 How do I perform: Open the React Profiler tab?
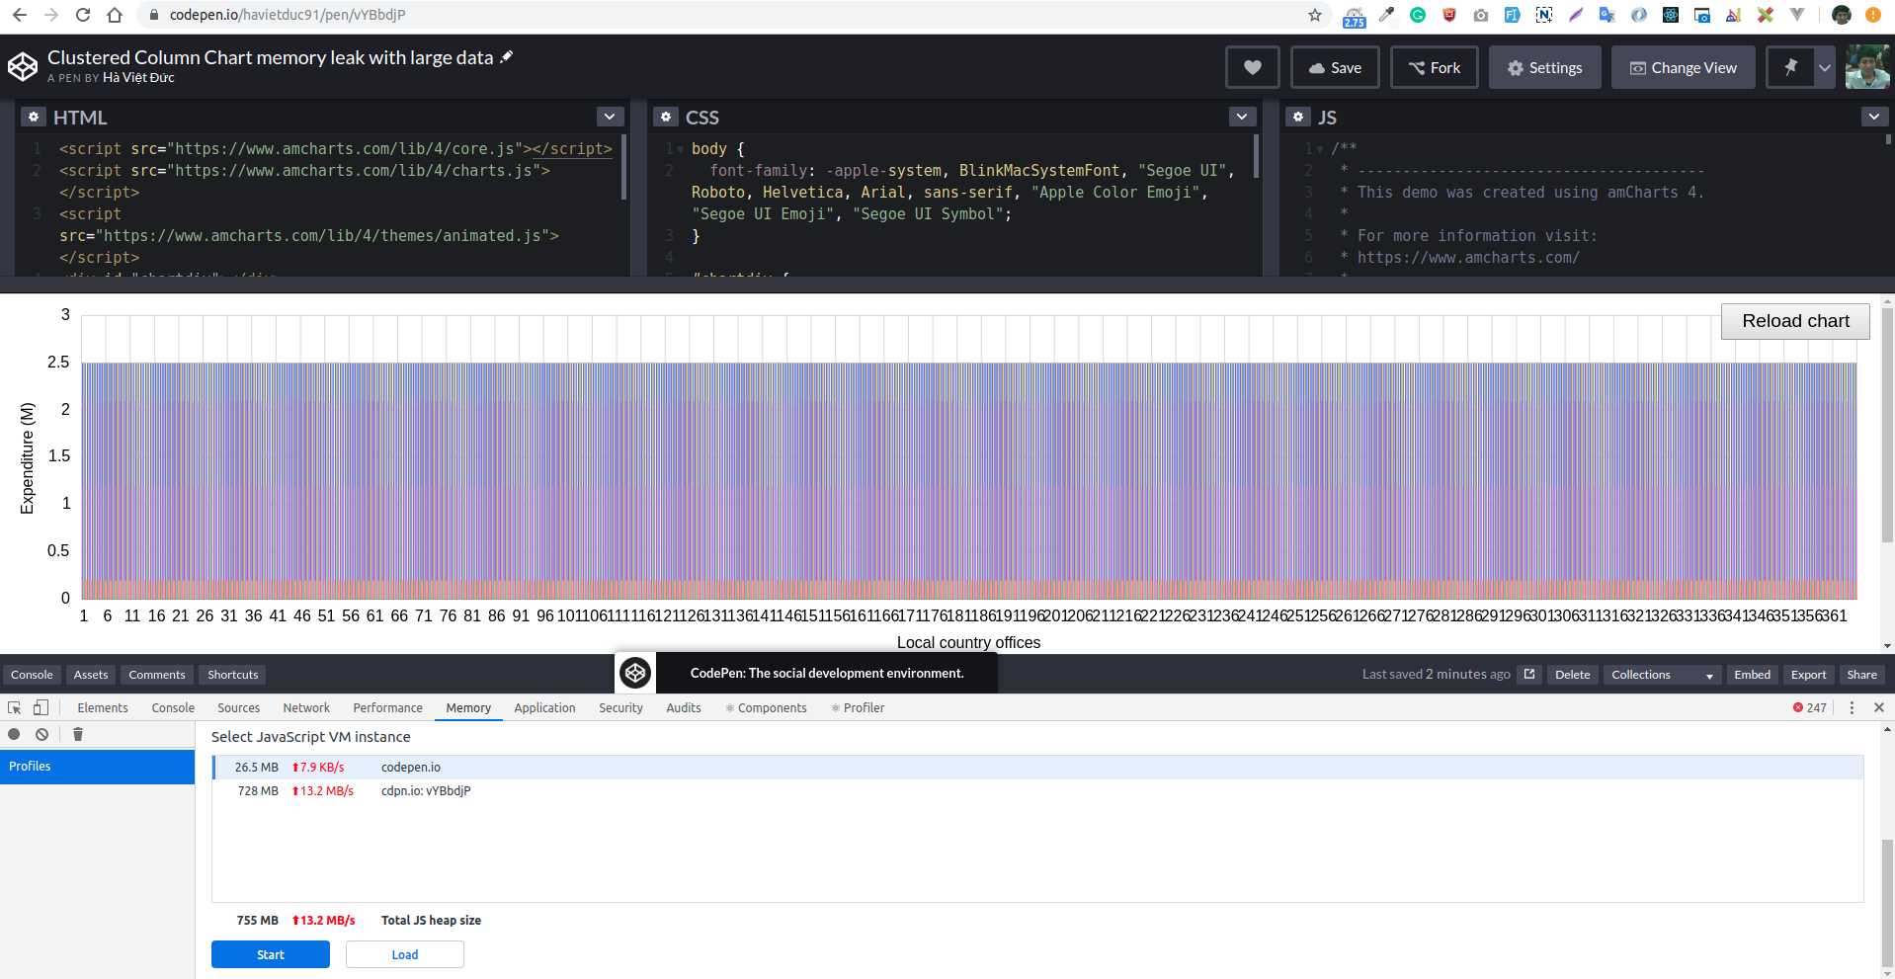tap(858, 707)
